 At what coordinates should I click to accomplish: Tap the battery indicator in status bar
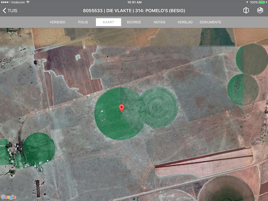tap(262, 2)
